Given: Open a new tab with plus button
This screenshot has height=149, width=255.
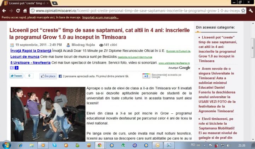Looking at the screenshot, I should 54,3.
